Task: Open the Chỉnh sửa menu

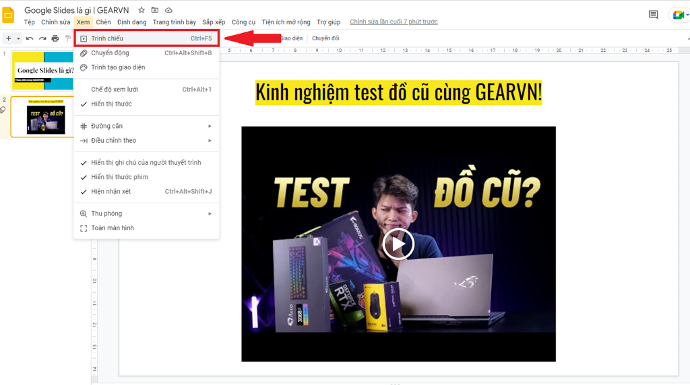Action: [55, 22]
